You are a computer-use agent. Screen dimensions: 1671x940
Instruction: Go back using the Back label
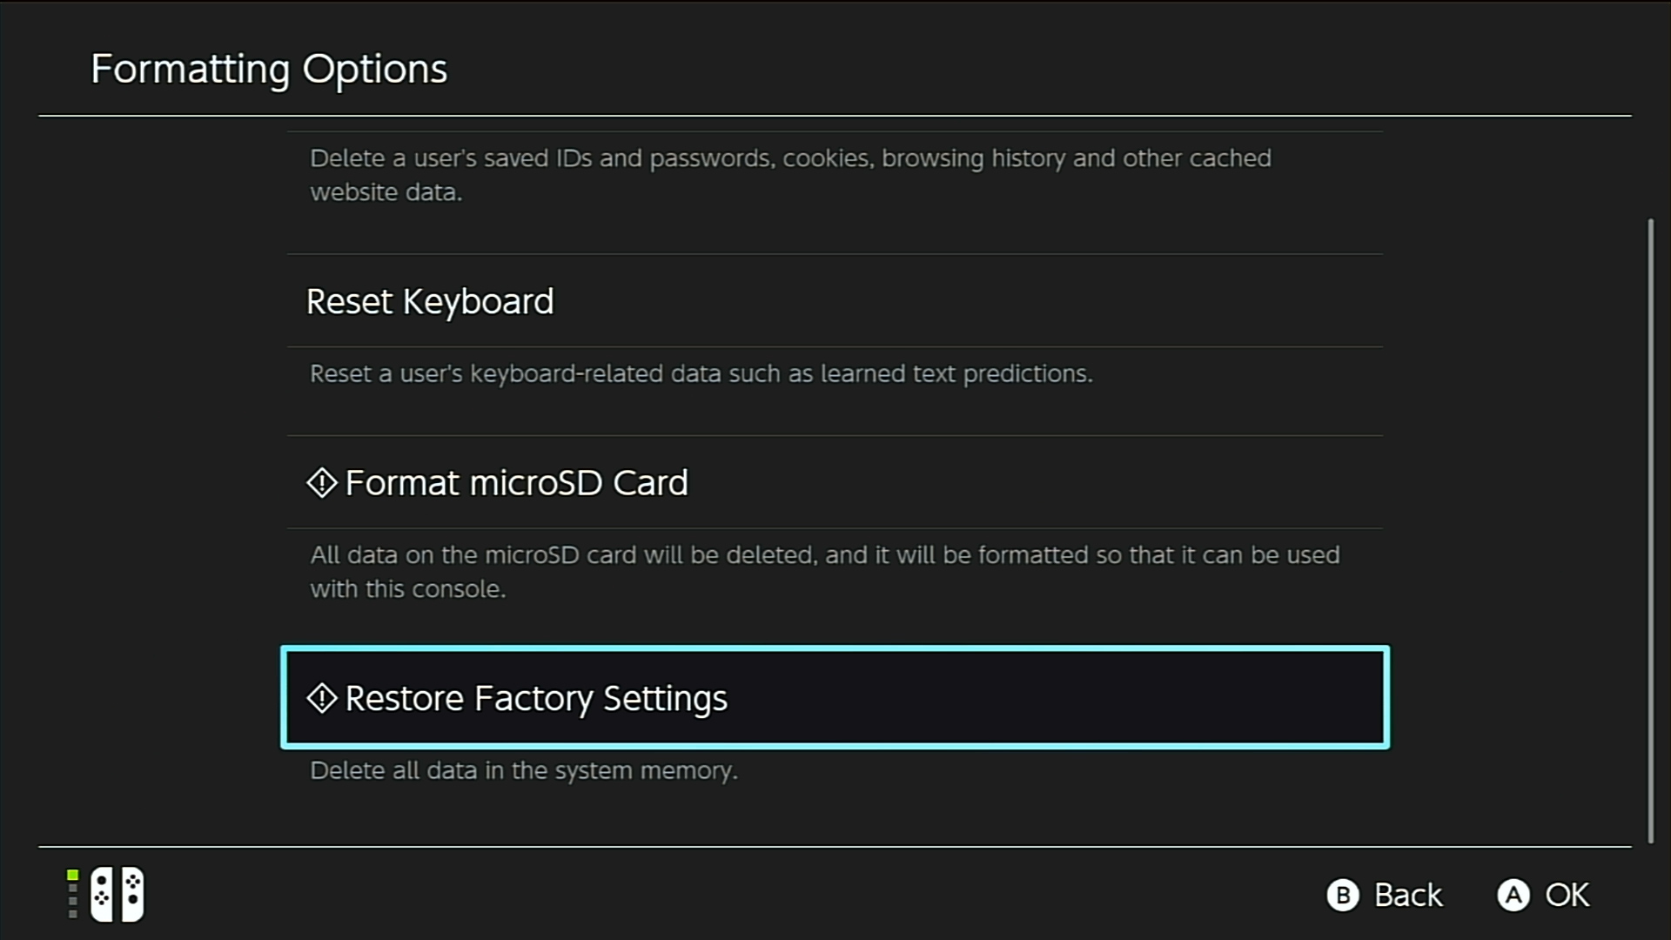point(1407,895)
